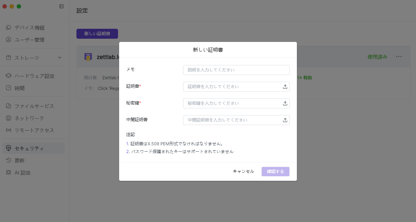
Task: Collapse the sidebar with the panel icon
Action: tap(62, 6)
